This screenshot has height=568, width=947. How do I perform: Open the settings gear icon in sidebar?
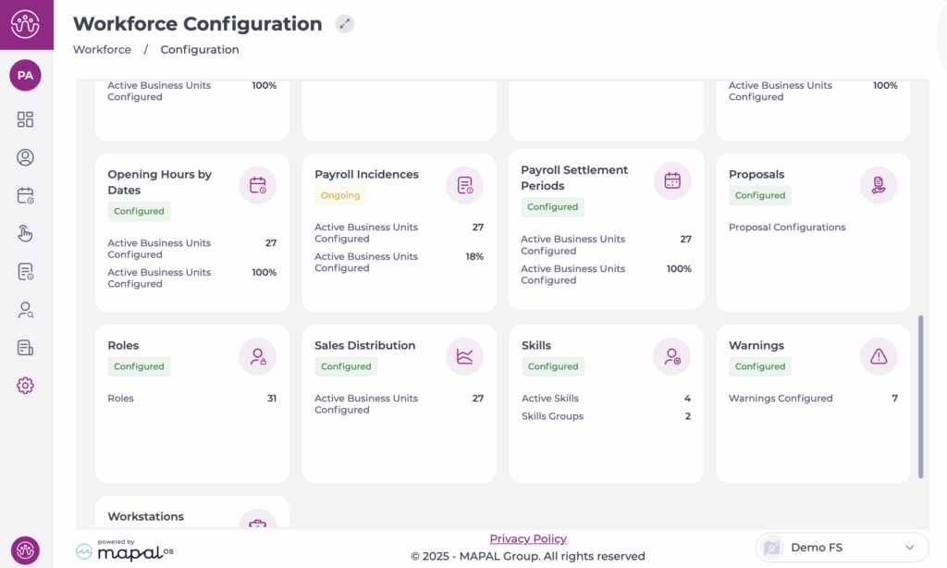click(x=25, y=386)
